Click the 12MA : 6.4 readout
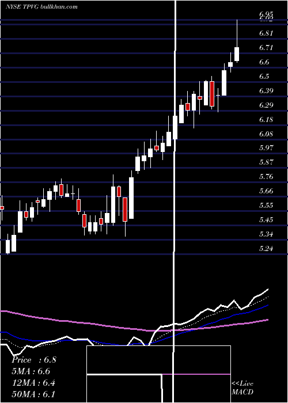This screenshot has width=288, height=403. 33,383
